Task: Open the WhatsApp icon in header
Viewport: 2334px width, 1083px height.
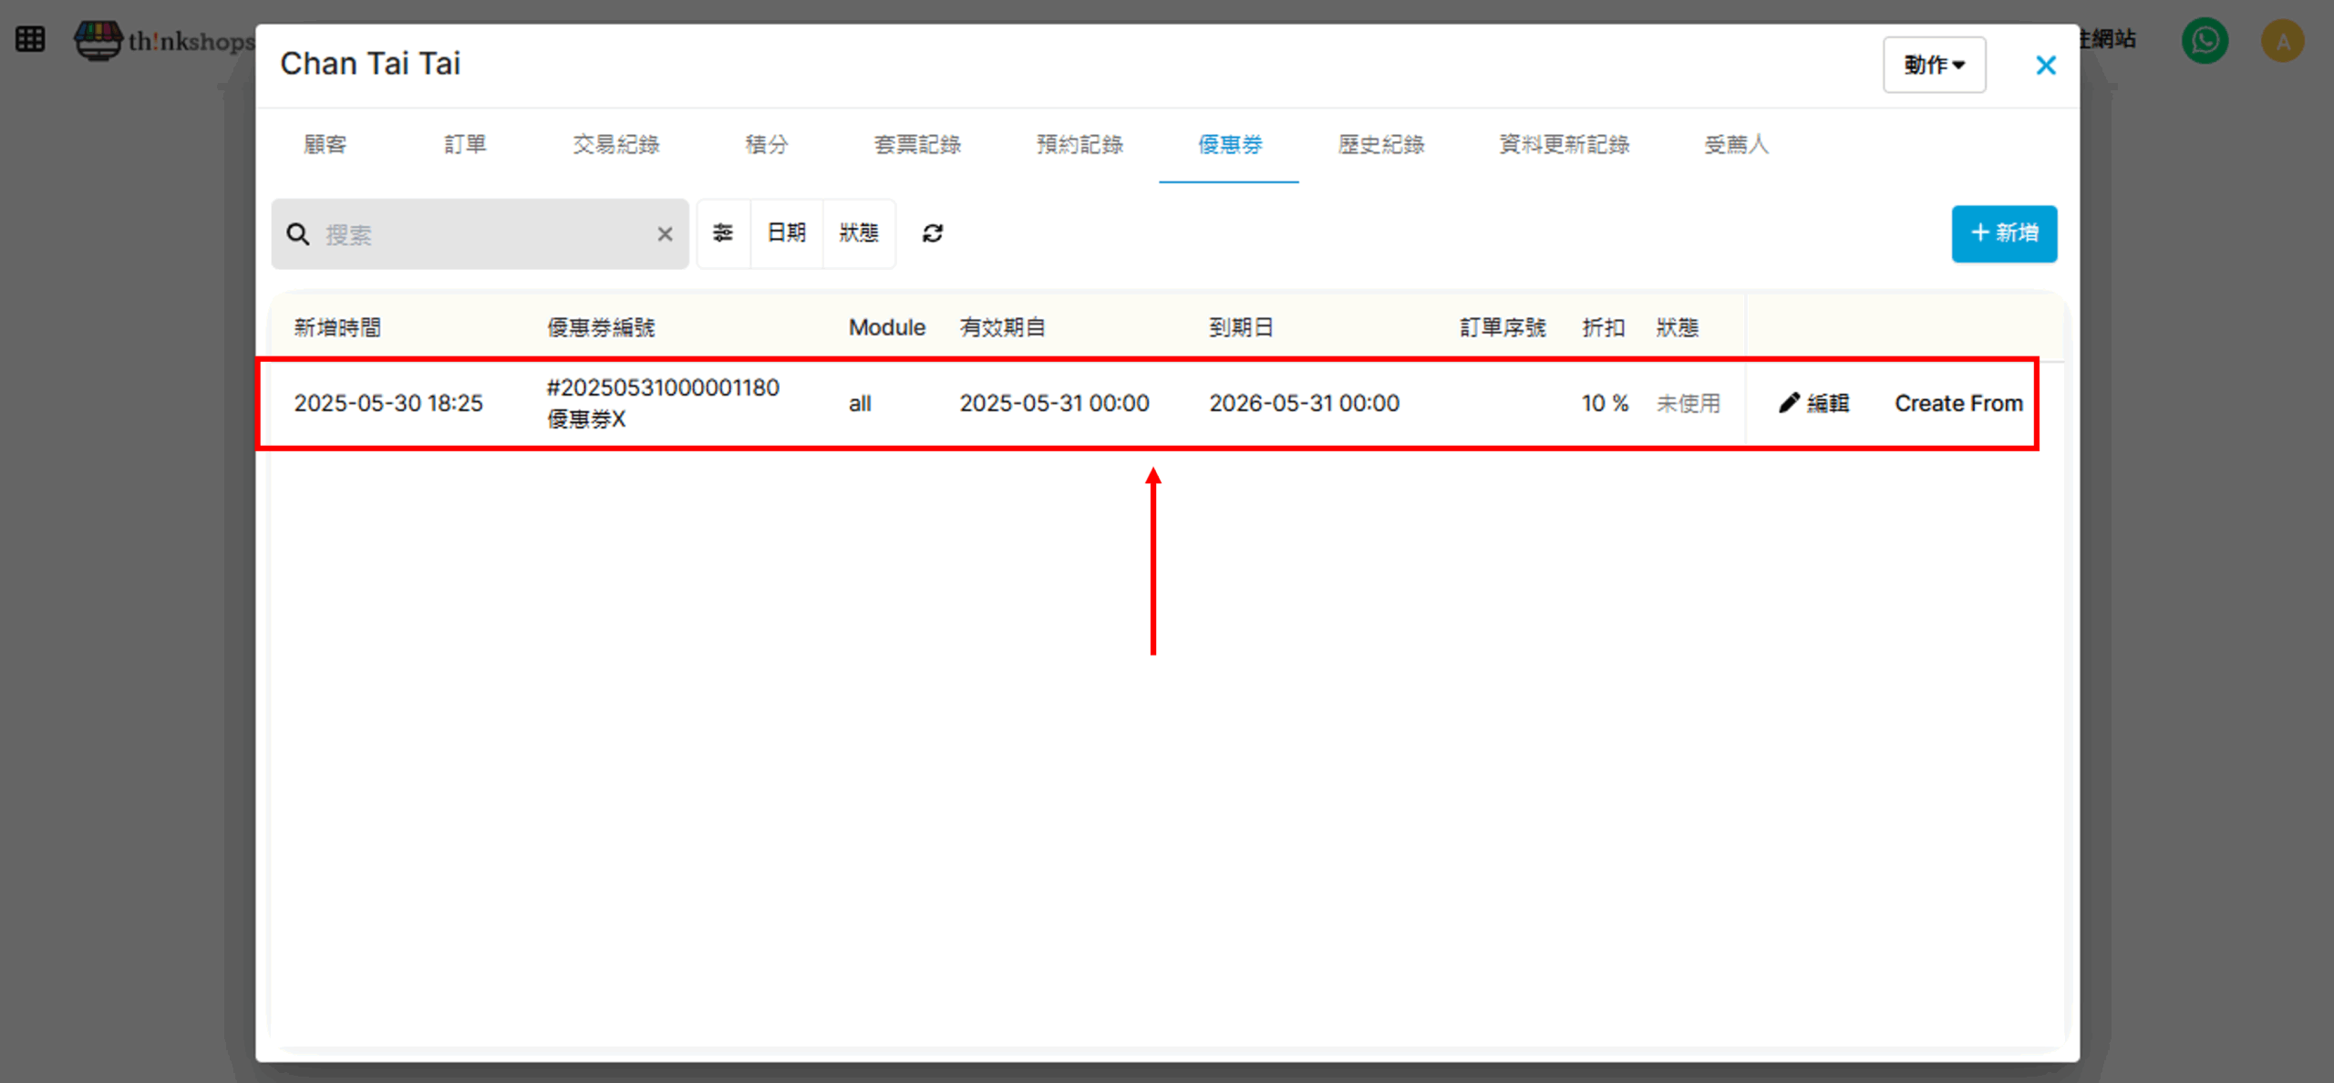Action: [x=2204, y=40]
